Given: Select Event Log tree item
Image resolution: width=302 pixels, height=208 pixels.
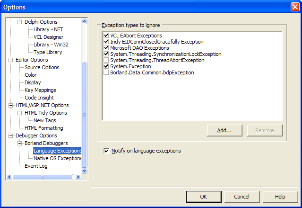Looking at the screenshot, I should tap(36, 166).
